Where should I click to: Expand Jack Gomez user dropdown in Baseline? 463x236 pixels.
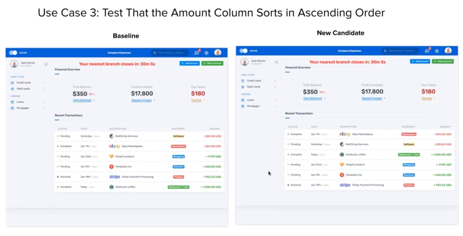pos(46,64)
